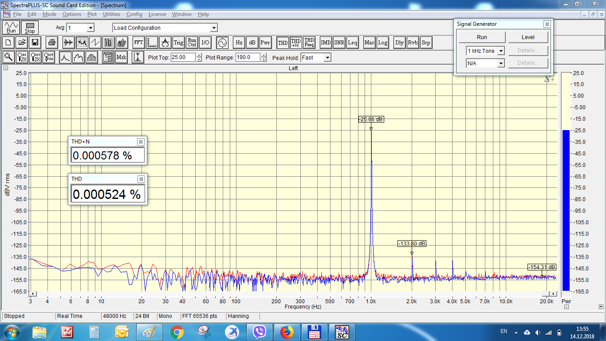Click the printer icon in toolbar
The height and width of the screenshot is (341, 606).
(x=52, y=43)
